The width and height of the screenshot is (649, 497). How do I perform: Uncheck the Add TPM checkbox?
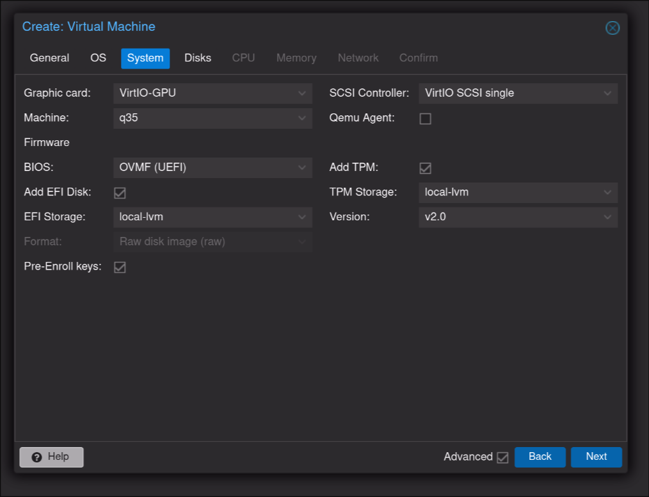[425, 168]
